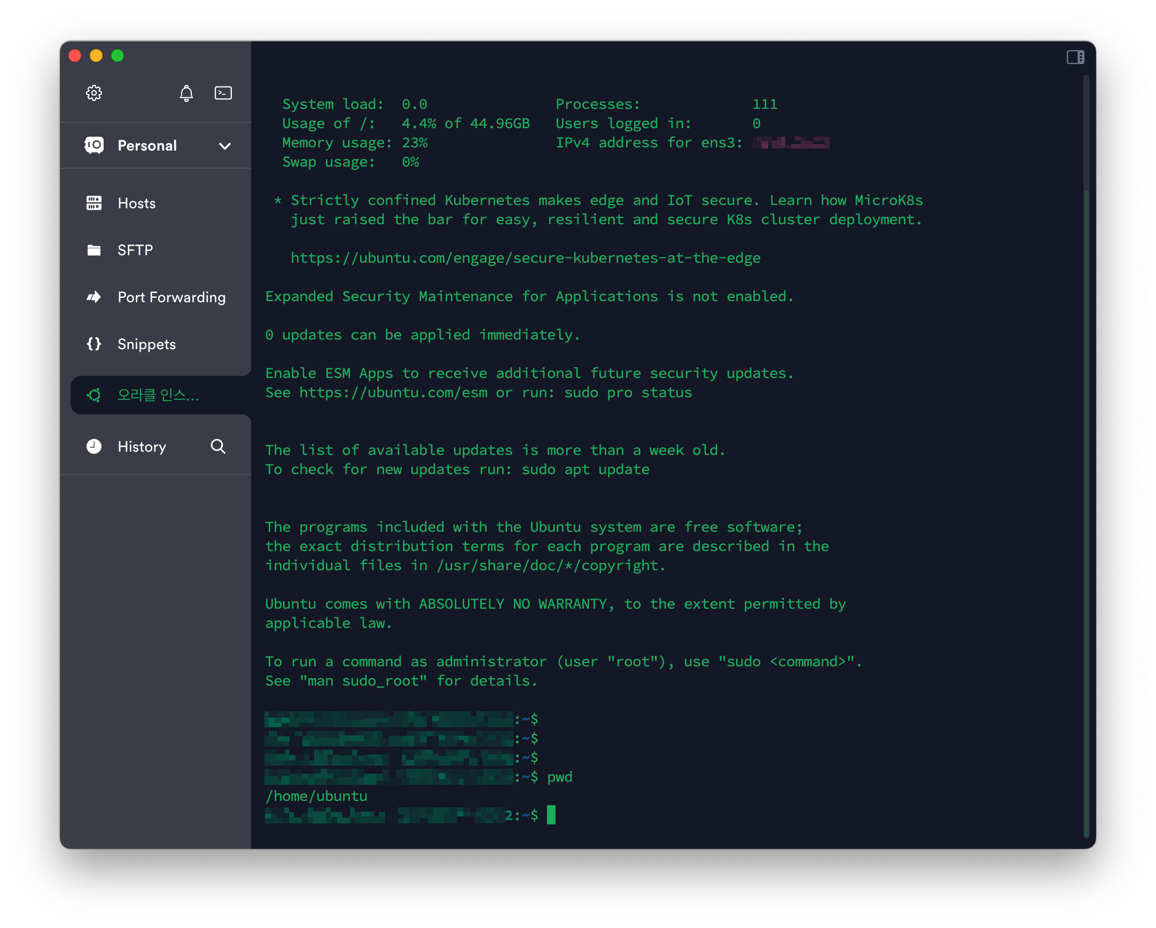The image size is (1156, 928).
Task: Open new local terminal icon
Action: pos(223,93)
